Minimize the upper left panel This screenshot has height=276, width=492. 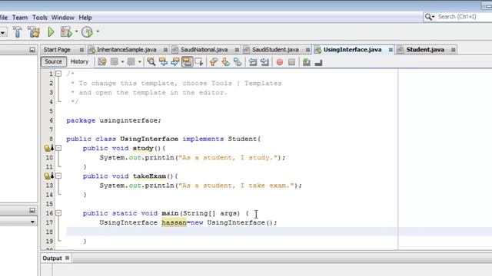[x=32, y=50]
